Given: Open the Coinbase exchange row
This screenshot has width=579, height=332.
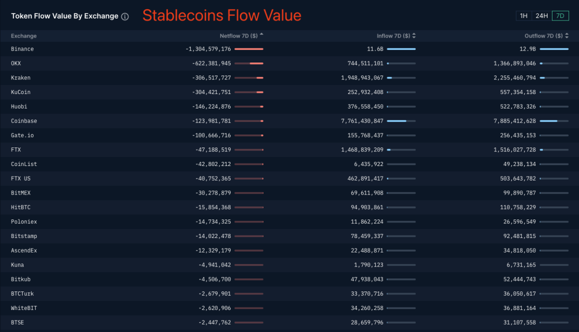Looking at the screenshot, I should pos(24,121).
